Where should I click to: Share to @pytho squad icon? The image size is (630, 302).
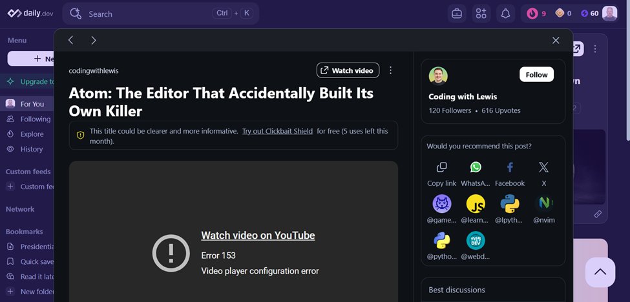pyautogui.click(x=441, y=241)
